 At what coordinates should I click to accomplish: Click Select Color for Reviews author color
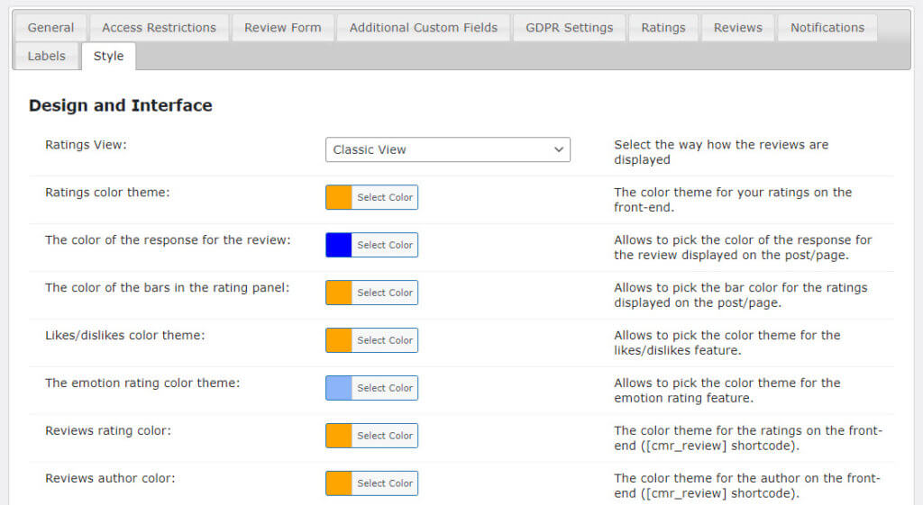pos(385,483)
